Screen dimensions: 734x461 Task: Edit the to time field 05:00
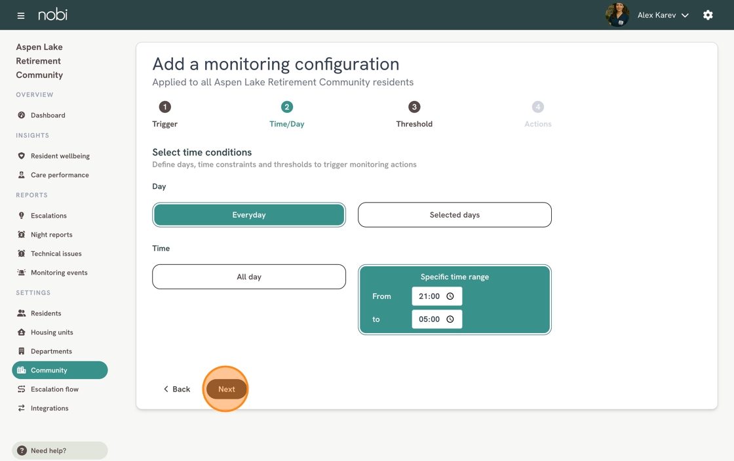(x=436, y=319)
